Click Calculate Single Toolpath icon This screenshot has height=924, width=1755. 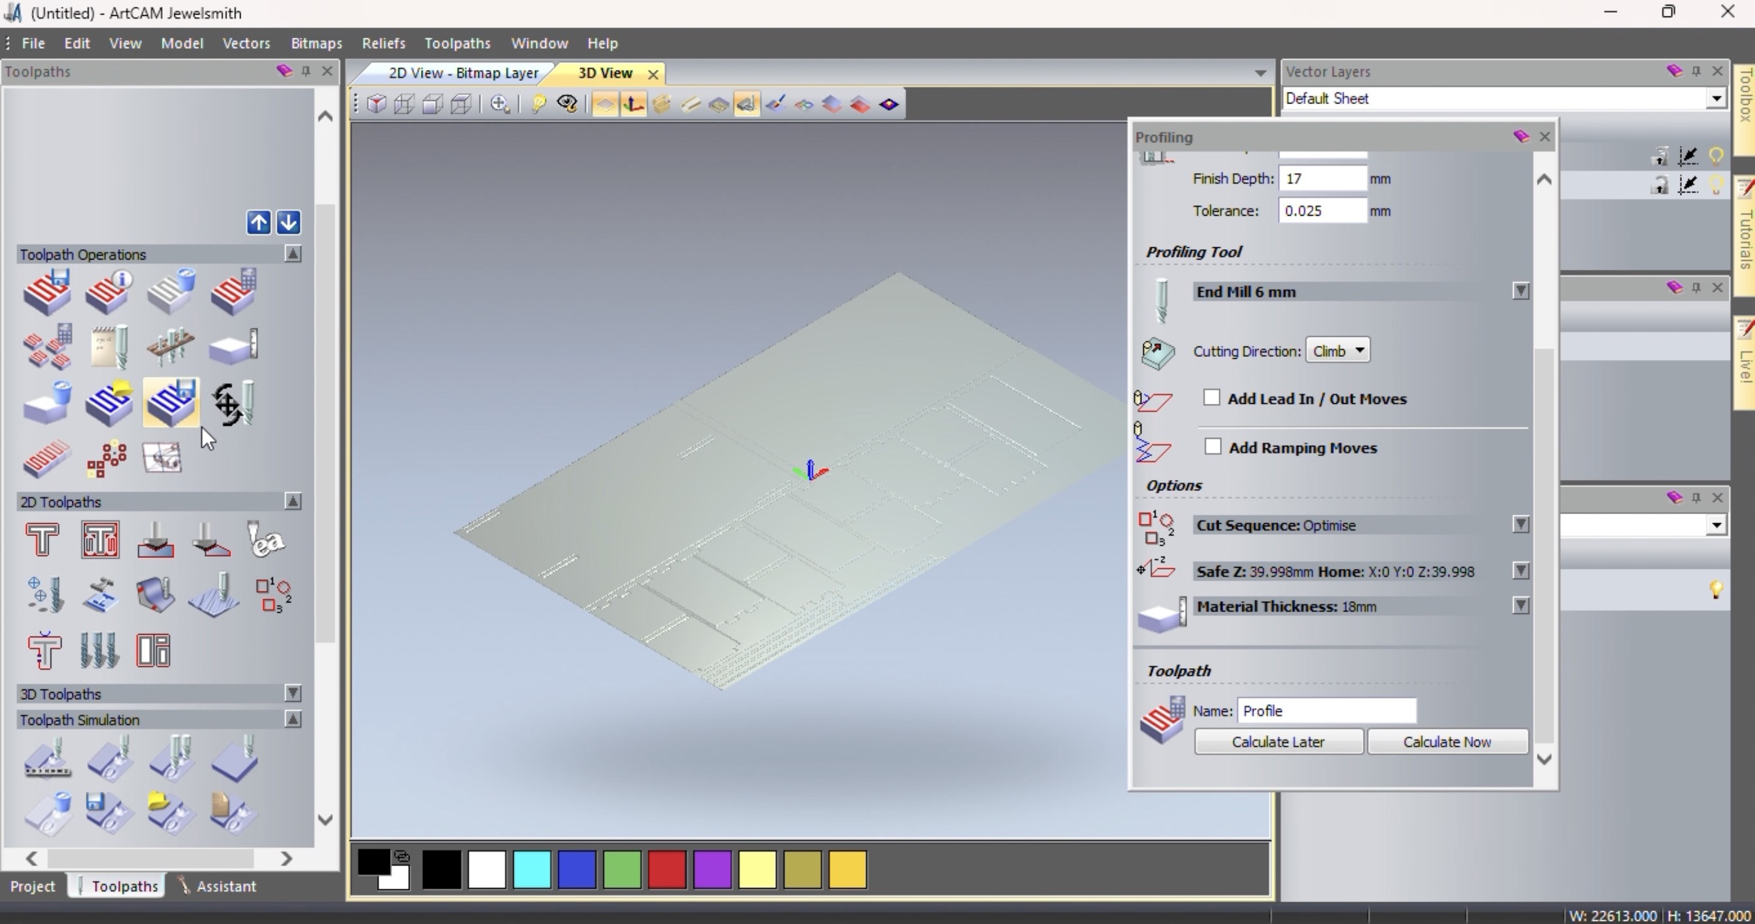click(233, 292)
